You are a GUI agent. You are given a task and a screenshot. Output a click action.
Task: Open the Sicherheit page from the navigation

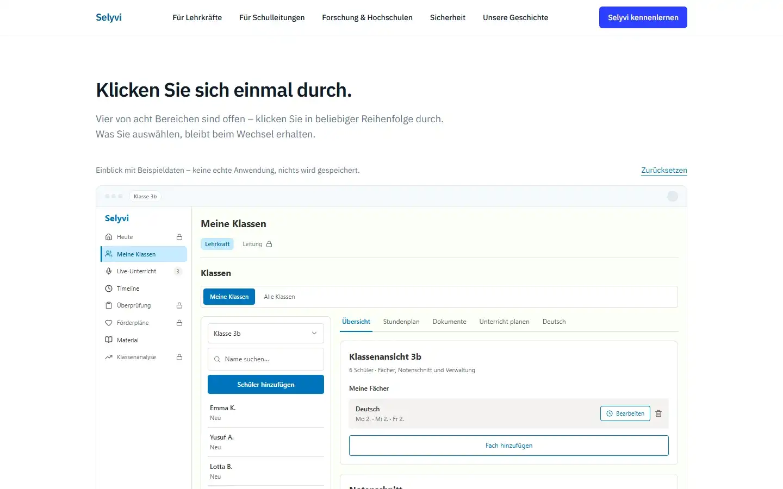(448, 17)
